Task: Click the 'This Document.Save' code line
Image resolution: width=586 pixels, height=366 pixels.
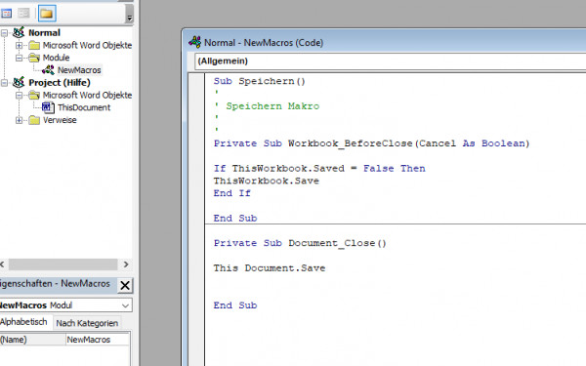Action: 270,268
